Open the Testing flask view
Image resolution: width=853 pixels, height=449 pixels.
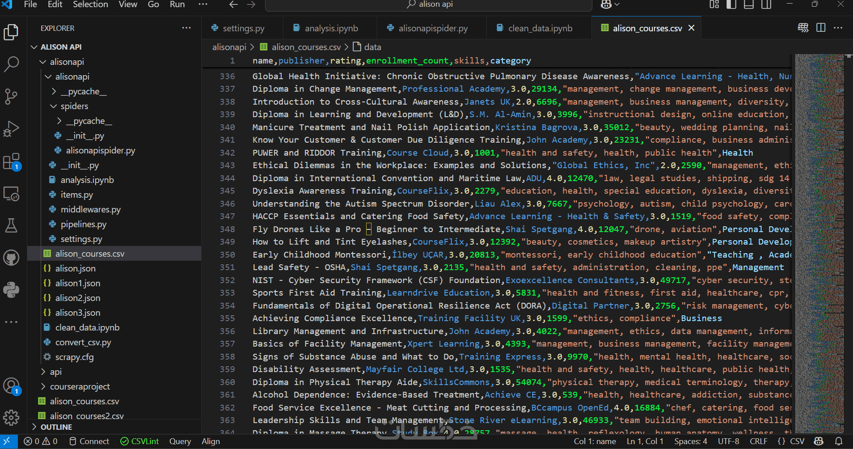tap(11, 225)
